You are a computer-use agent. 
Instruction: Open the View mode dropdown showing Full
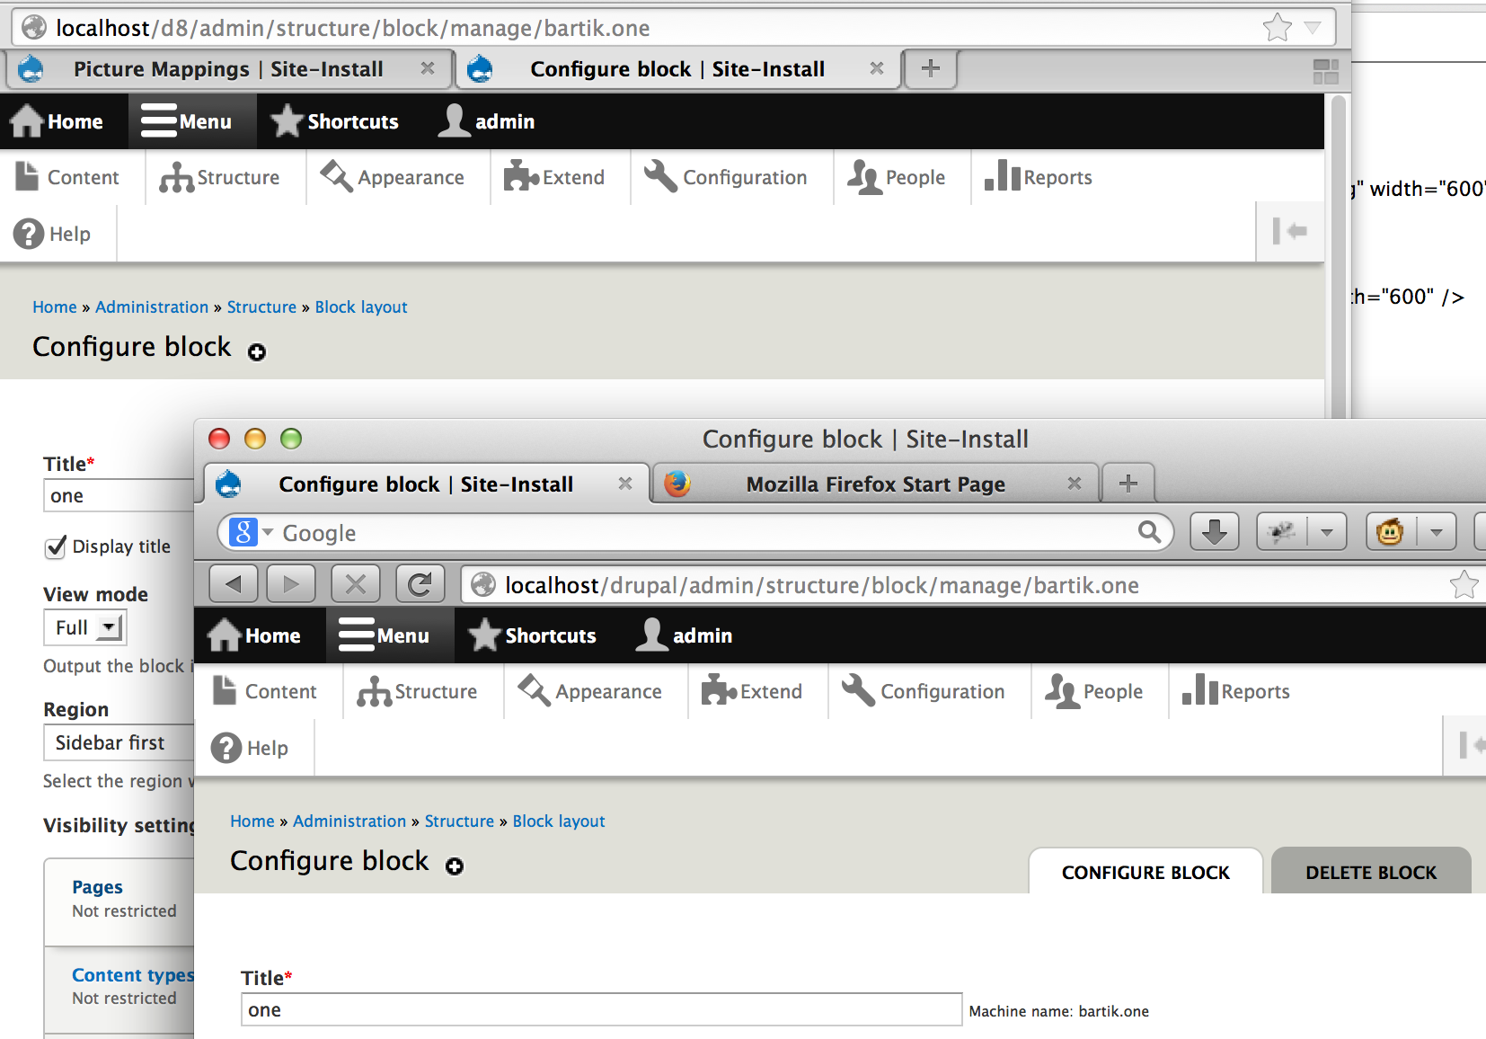tap(84, 627)
